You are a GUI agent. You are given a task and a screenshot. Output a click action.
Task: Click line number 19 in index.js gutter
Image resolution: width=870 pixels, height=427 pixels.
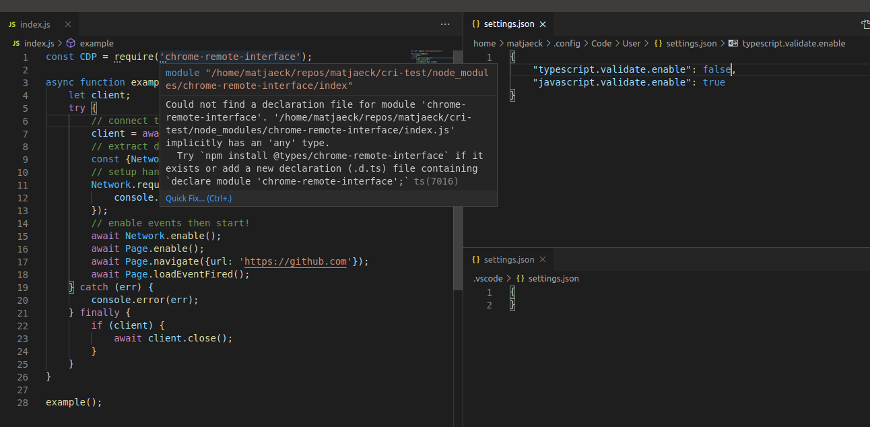pos(23,287)
